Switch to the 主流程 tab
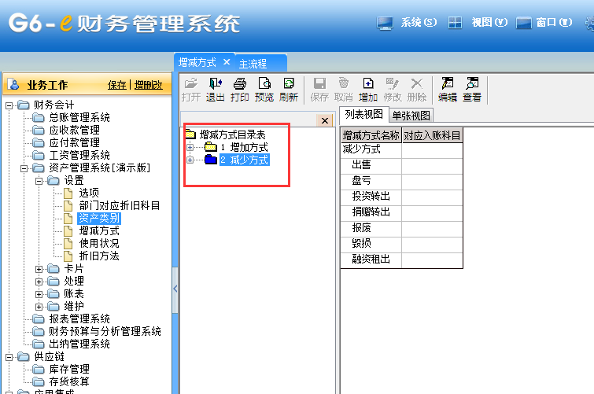This screenshot has height=394, width=594. coord(253,63)
